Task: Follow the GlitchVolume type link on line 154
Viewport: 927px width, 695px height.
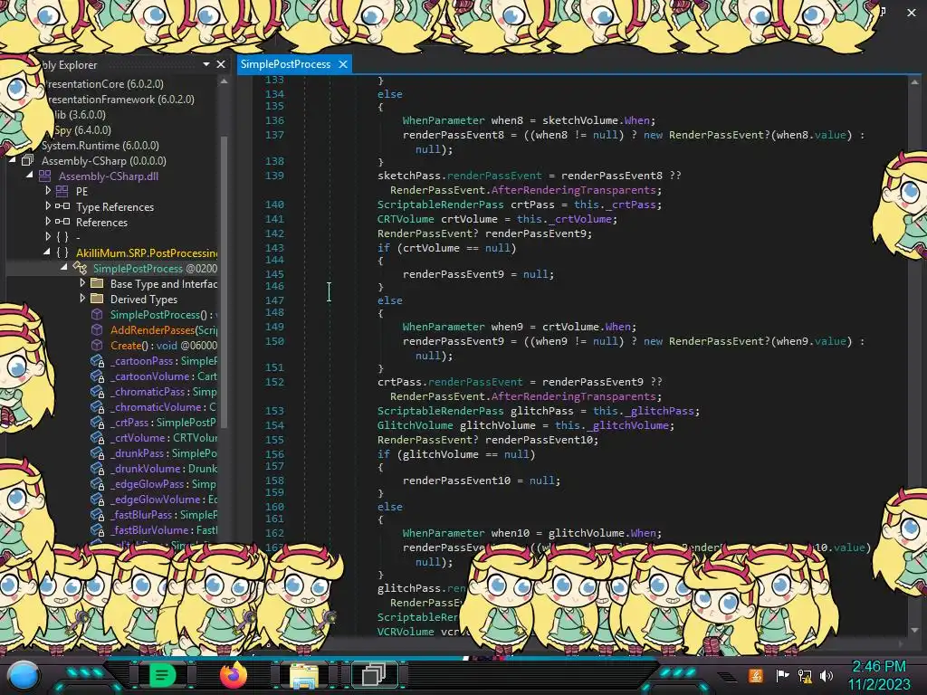Action: [415, 425]
